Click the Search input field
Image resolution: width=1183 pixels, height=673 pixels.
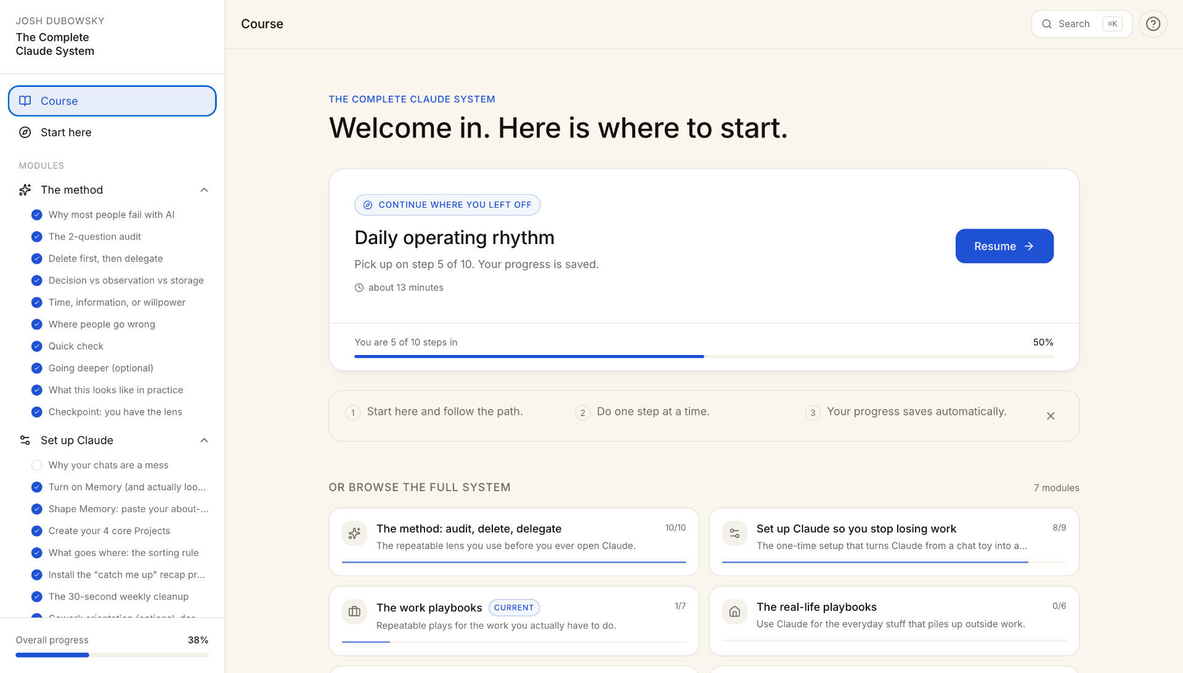click(x=1081, y=24)
